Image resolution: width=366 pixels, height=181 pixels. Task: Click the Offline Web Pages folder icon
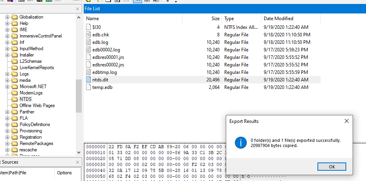click(x=15, y=106)
